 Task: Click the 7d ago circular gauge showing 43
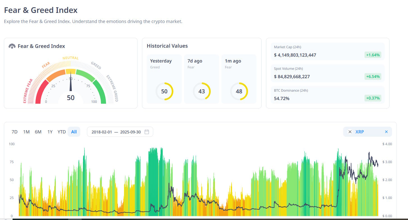point(201,91)
